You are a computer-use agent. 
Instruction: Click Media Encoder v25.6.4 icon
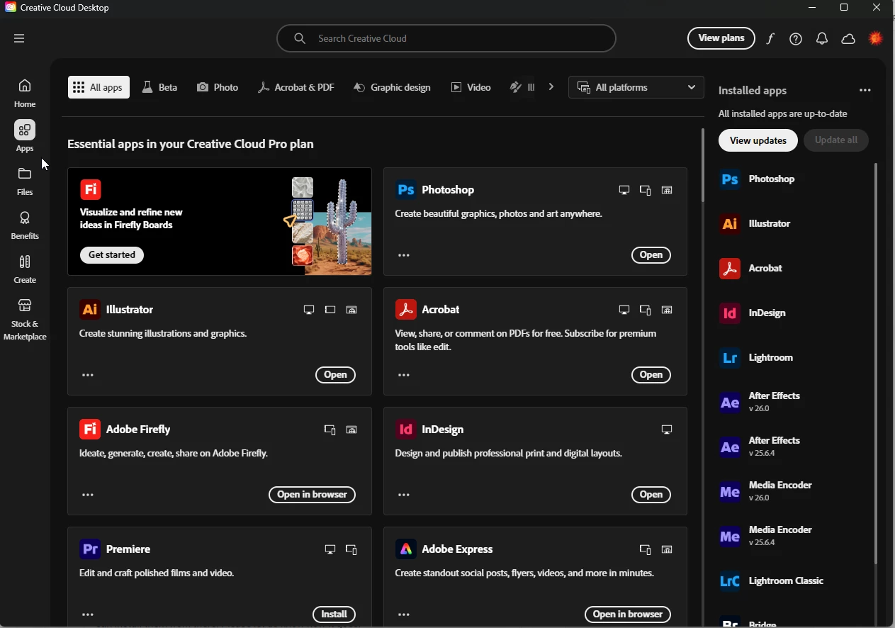[730, 537]
